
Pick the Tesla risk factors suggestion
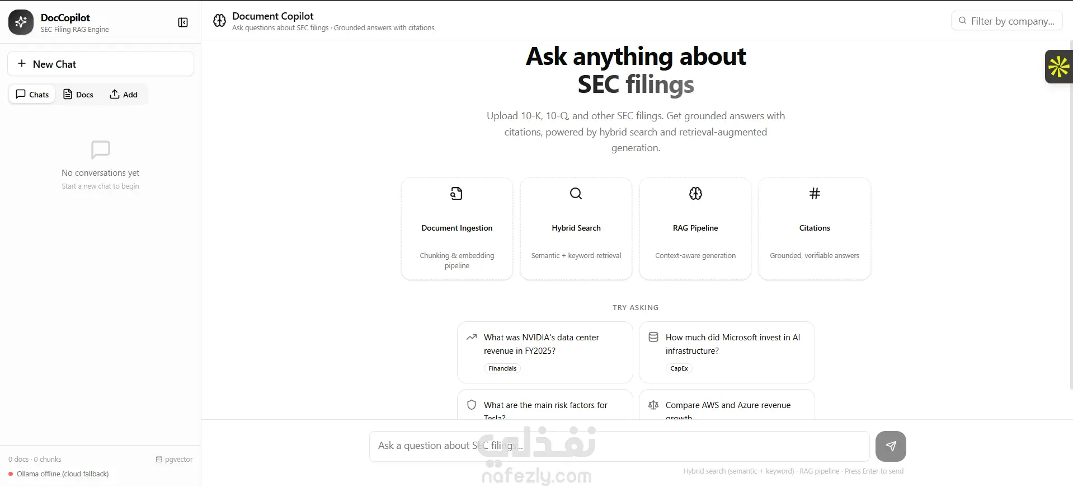(545, 405)
